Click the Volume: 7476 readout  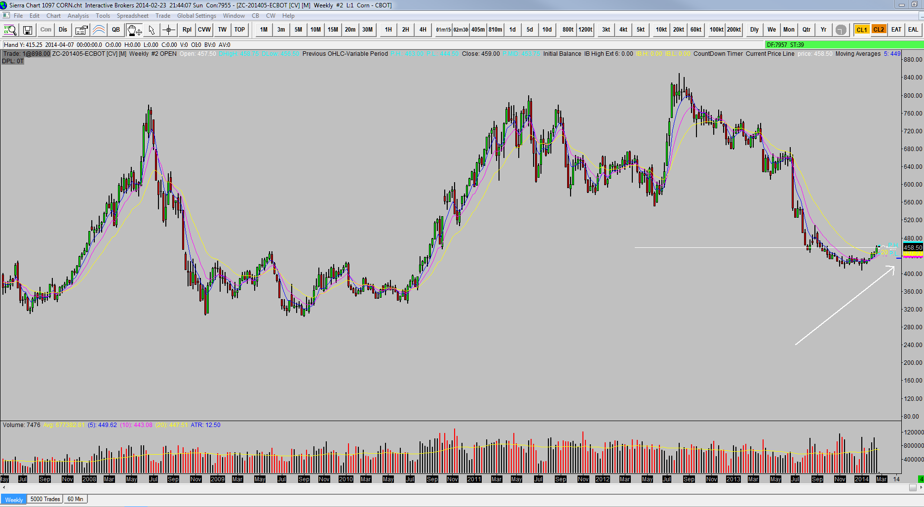[x=22, y=425]
